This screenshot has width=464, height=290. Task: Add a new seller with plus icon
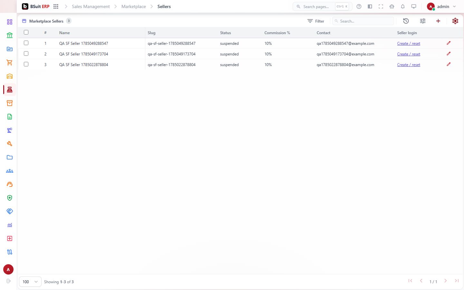point(438,21)
